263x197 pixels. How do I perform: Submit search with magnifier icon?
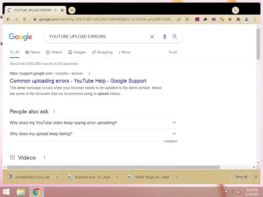175,36
